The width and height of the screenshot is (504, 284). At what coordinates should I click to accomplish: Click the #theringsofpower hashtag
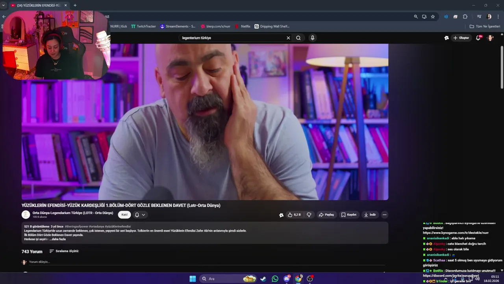point(76,226)
